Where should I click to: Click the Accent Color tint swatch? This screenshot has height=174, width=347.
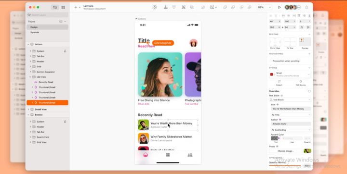pyautogui.click(x=274, y=138)
